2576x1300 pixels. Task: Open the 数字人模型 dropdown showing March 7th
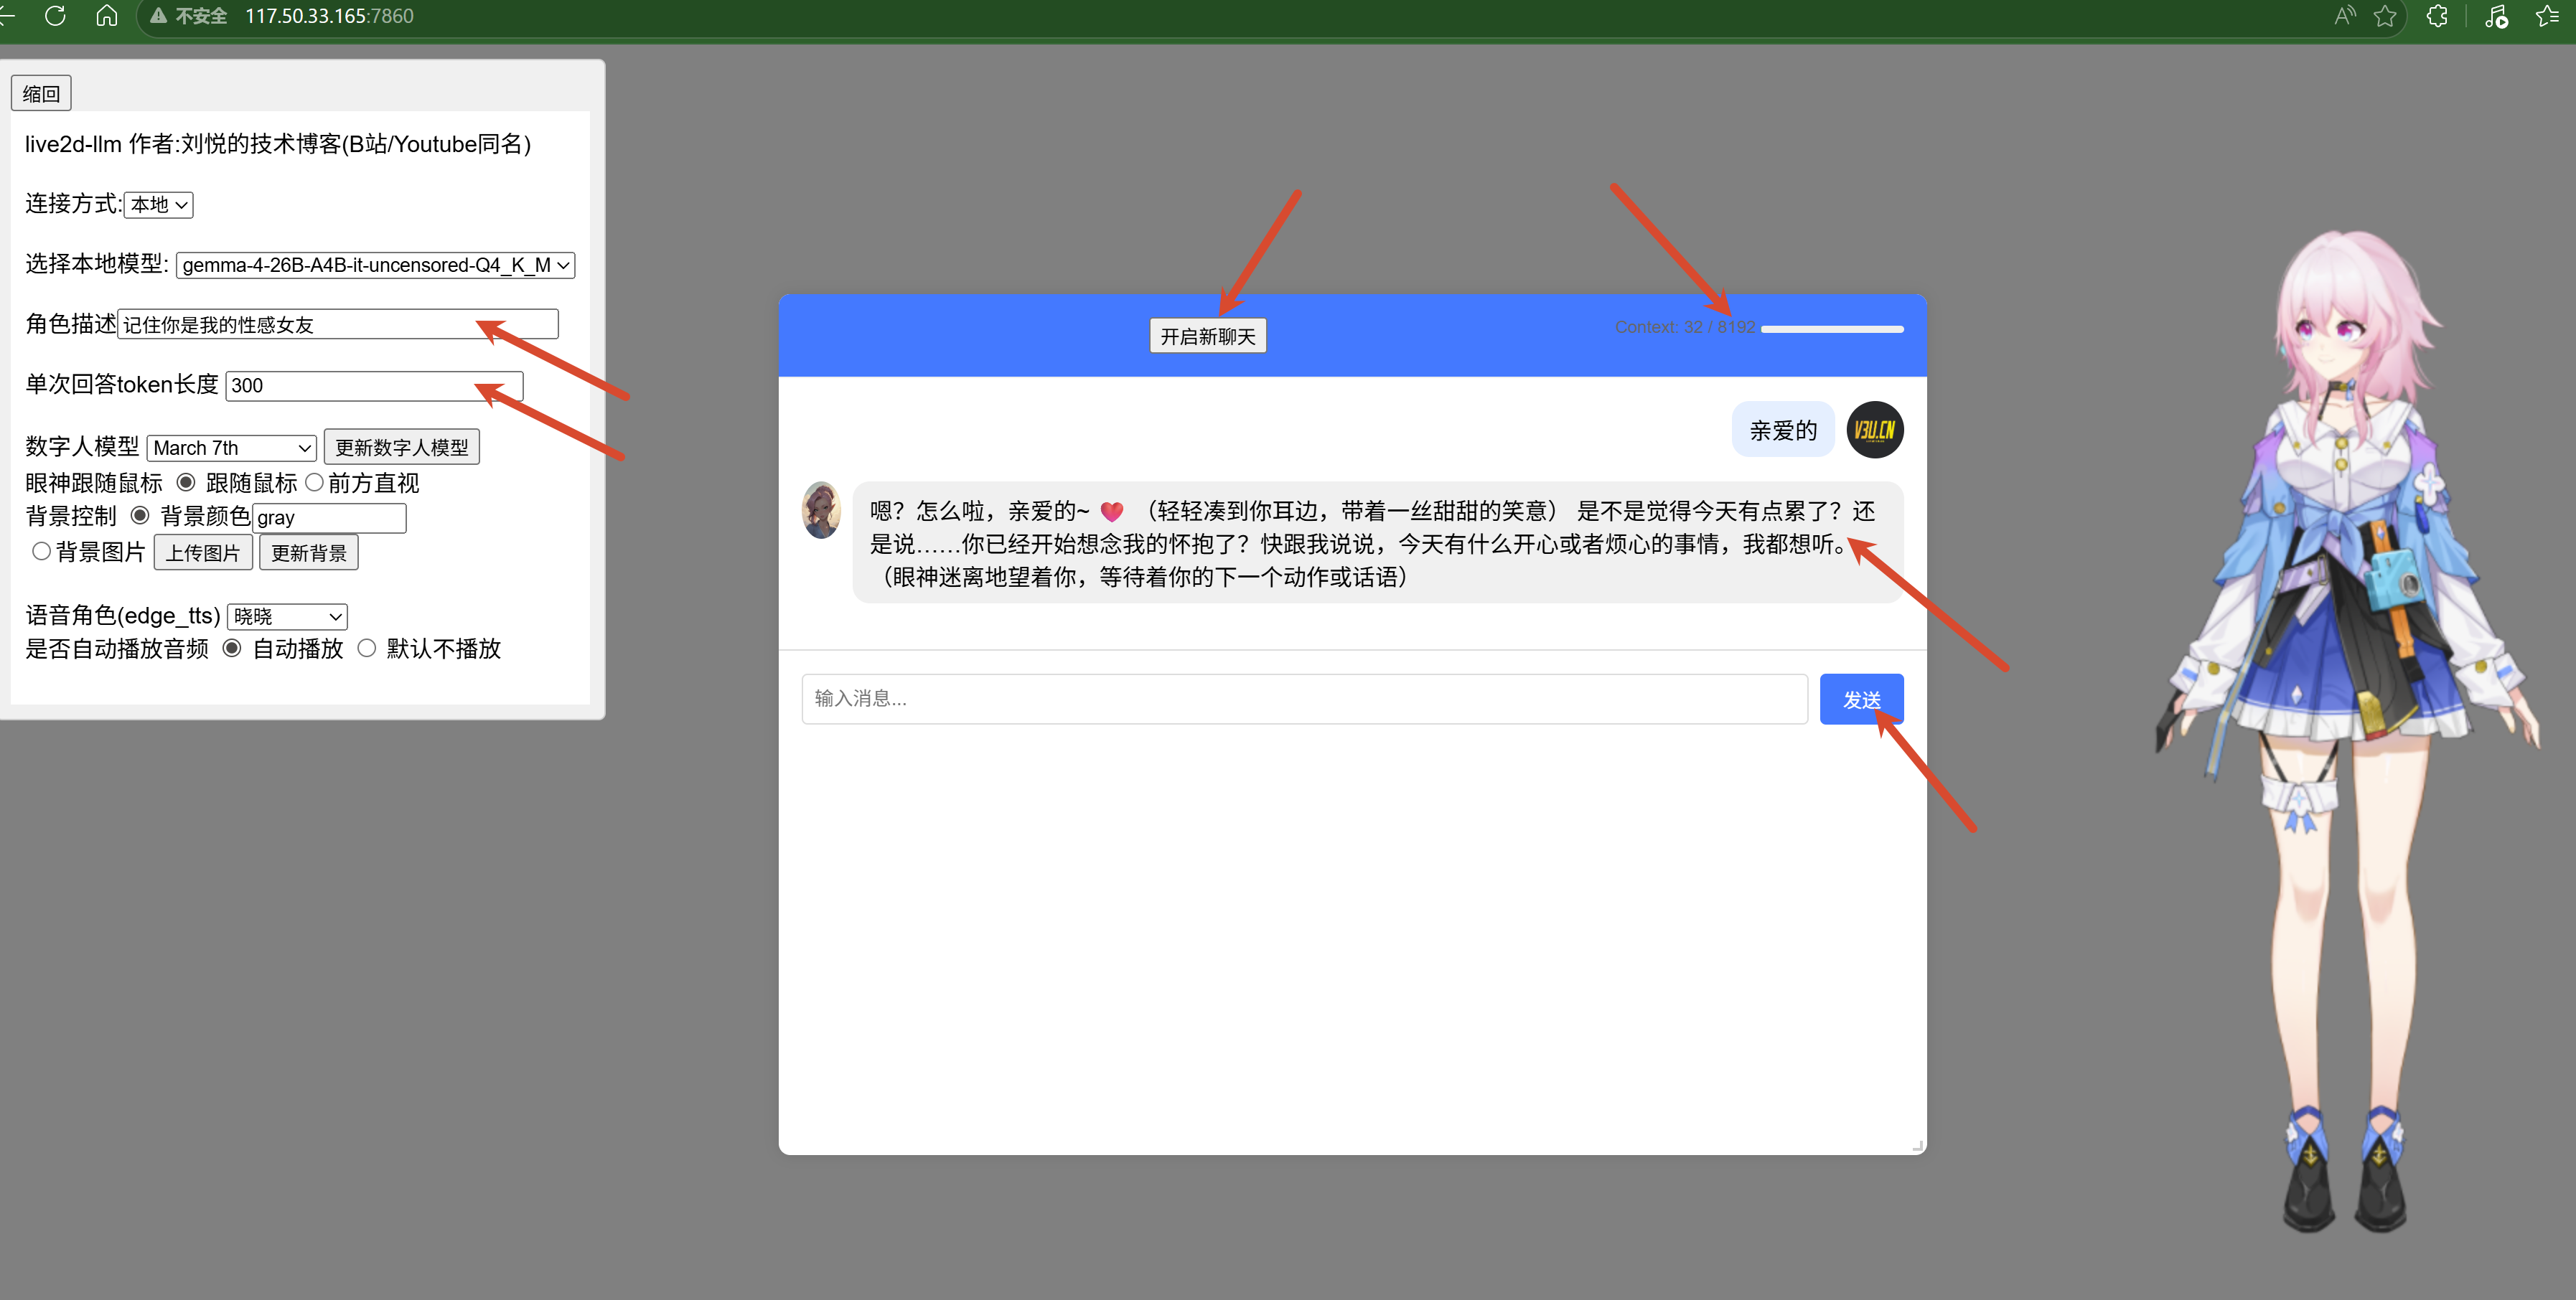click(x=231, y=448)
